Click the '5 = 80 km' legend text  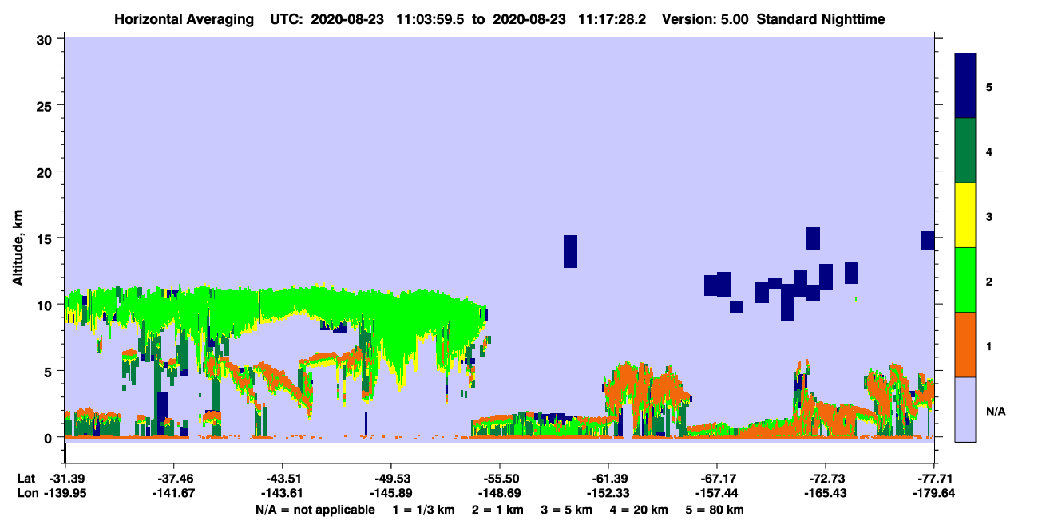pyautogui.click(x=716, y=510)
